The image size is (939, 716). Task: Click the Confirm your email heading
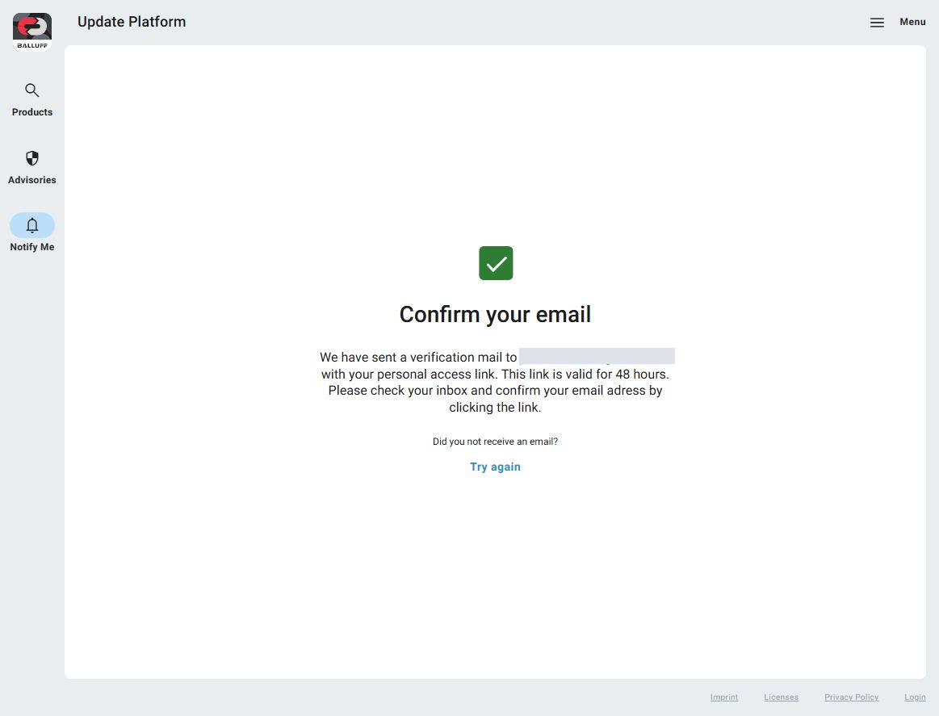[495, 314]
